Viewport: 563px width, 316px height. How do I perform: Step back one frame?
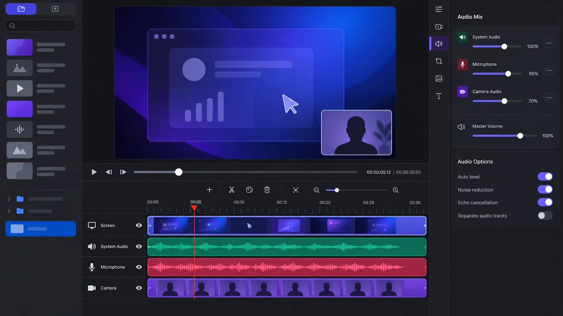108,172
